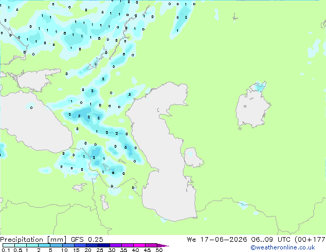Click the Sea of Azov on the map
The height and width of the screenshot is (252, 326).
35,80
